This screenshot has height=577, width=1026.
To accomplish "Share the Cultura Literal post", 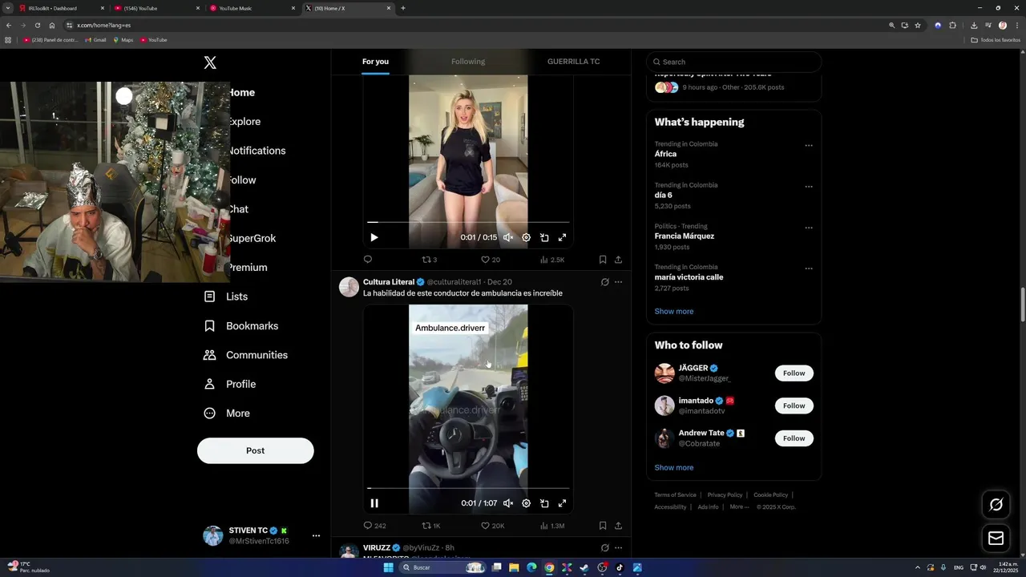I will pyautogui.click(x=618, y=526).
